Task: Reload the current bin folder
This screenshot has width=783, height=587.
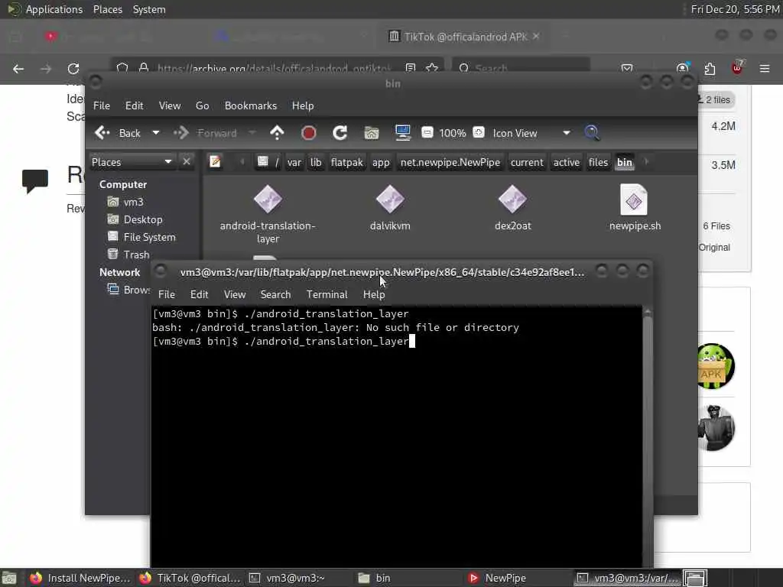Action: (340, 133)
